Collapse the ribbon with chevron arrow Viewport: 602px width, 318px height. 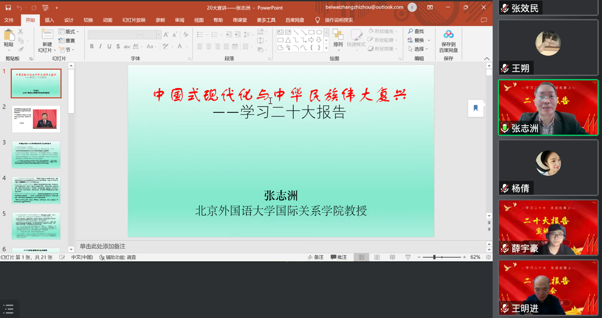click(x=486, y=58)
